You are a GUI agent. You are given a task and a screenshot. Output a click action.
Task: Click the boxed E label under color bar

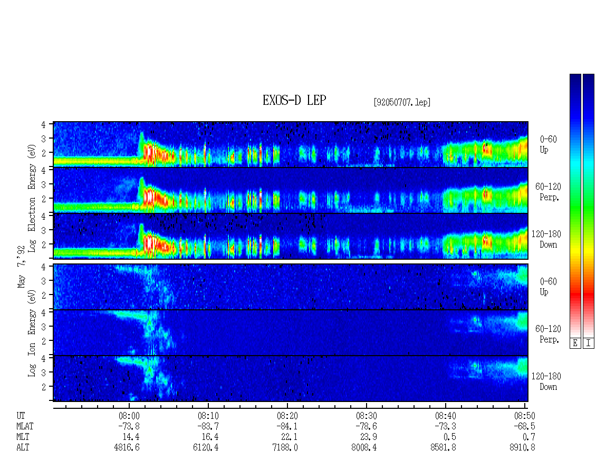point(575,343)
